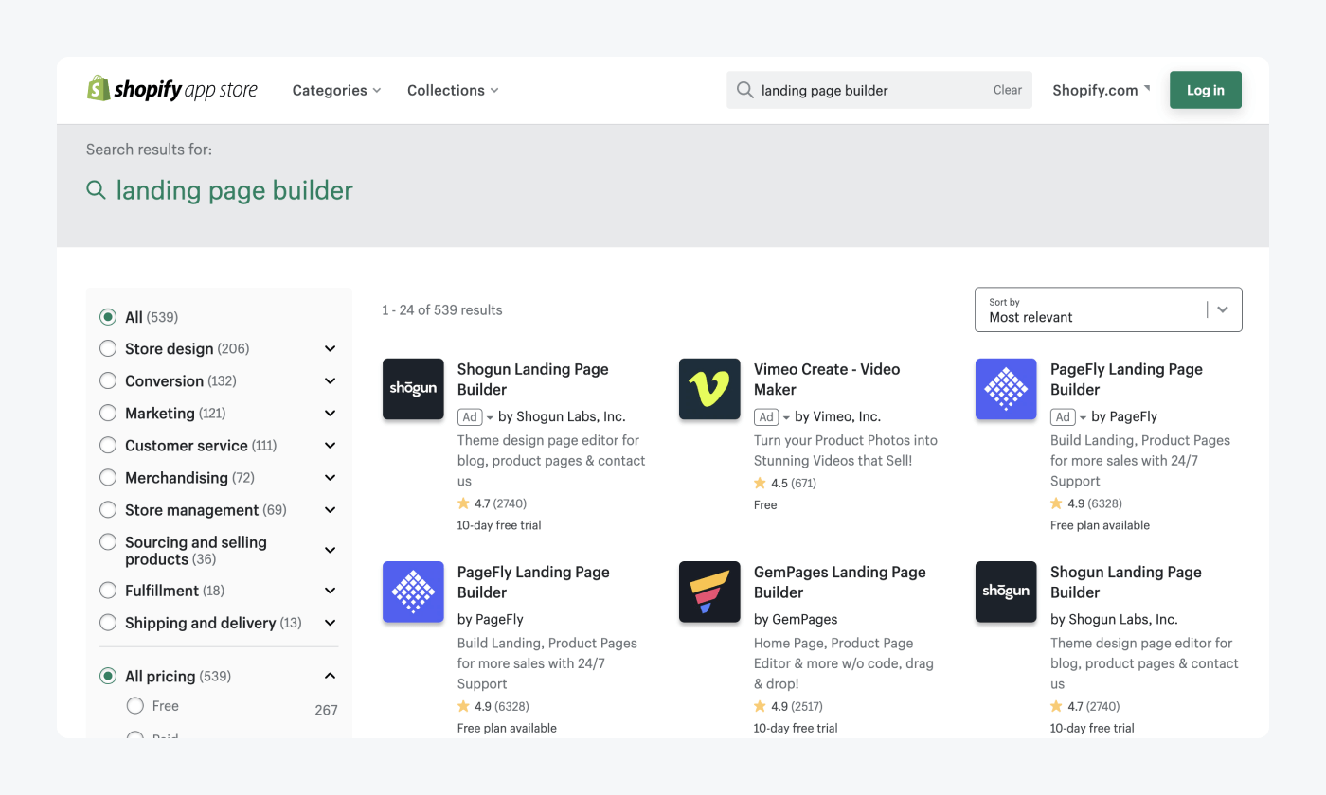Screen dimensions: 1326x795
Task: Open the PageFly app icon marked Ad
Action: [1006, 389]
